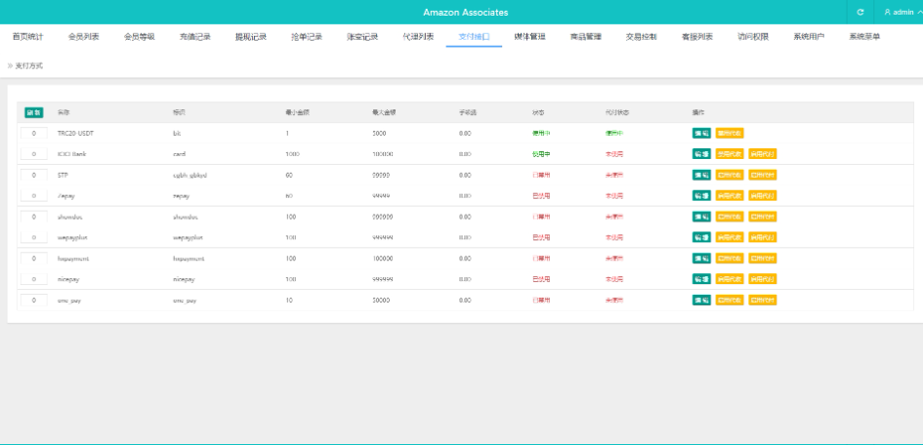
Task: Edit the TRC20-USDT payment method
Action: pos(701,134)
